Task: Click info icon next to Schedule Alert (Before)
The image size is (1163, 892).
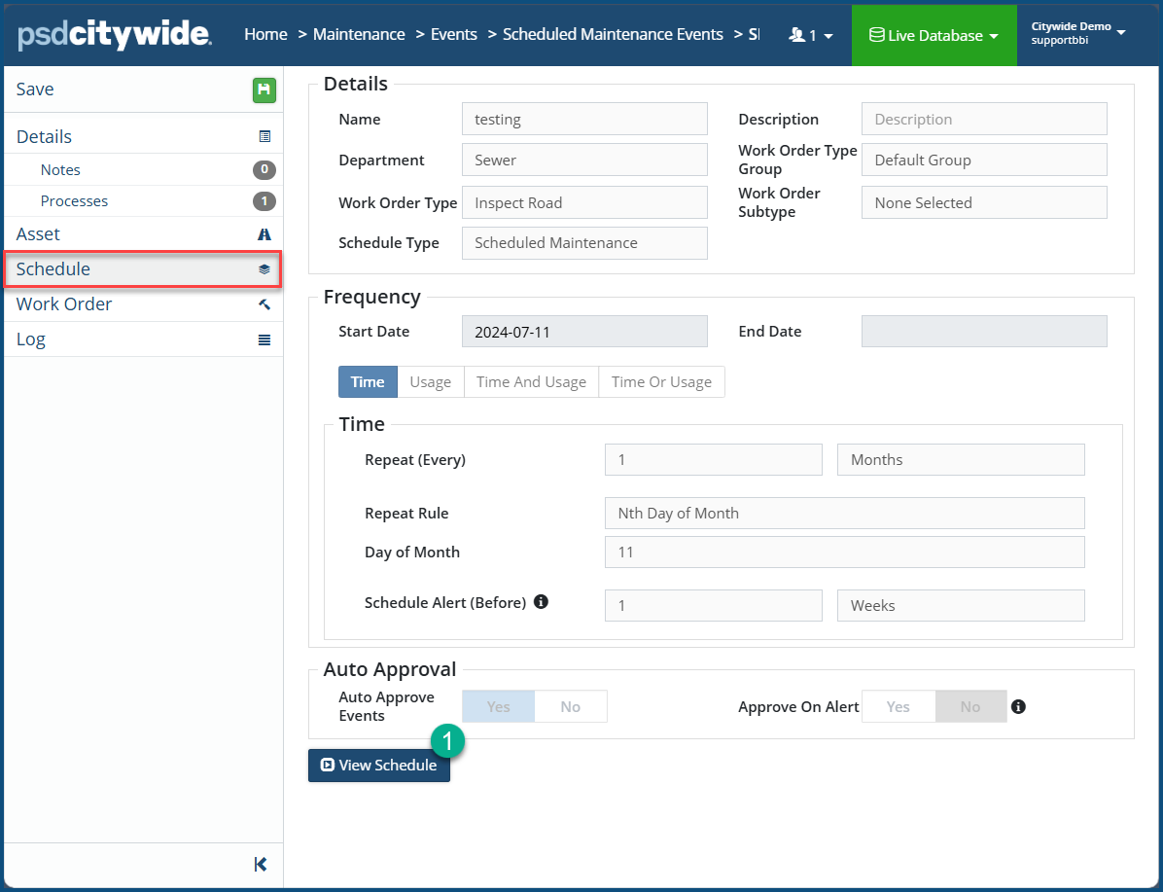Action: click(x=542, y=602)
